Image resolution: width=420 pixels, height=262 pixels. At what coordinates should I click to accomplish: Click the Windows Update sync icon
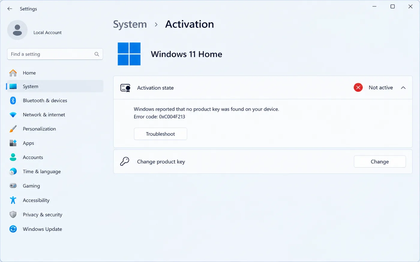13,229
